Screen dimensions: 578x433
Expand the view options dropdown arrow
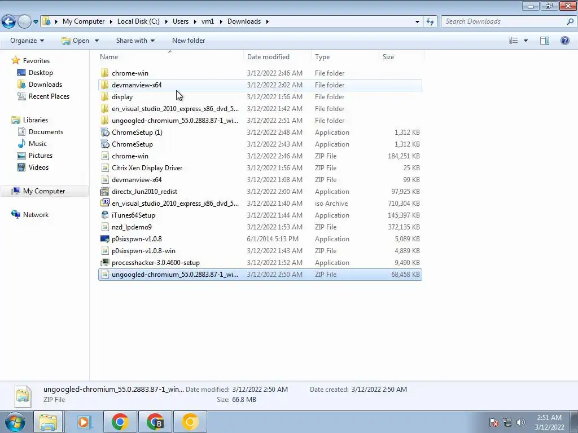(526, 41)
